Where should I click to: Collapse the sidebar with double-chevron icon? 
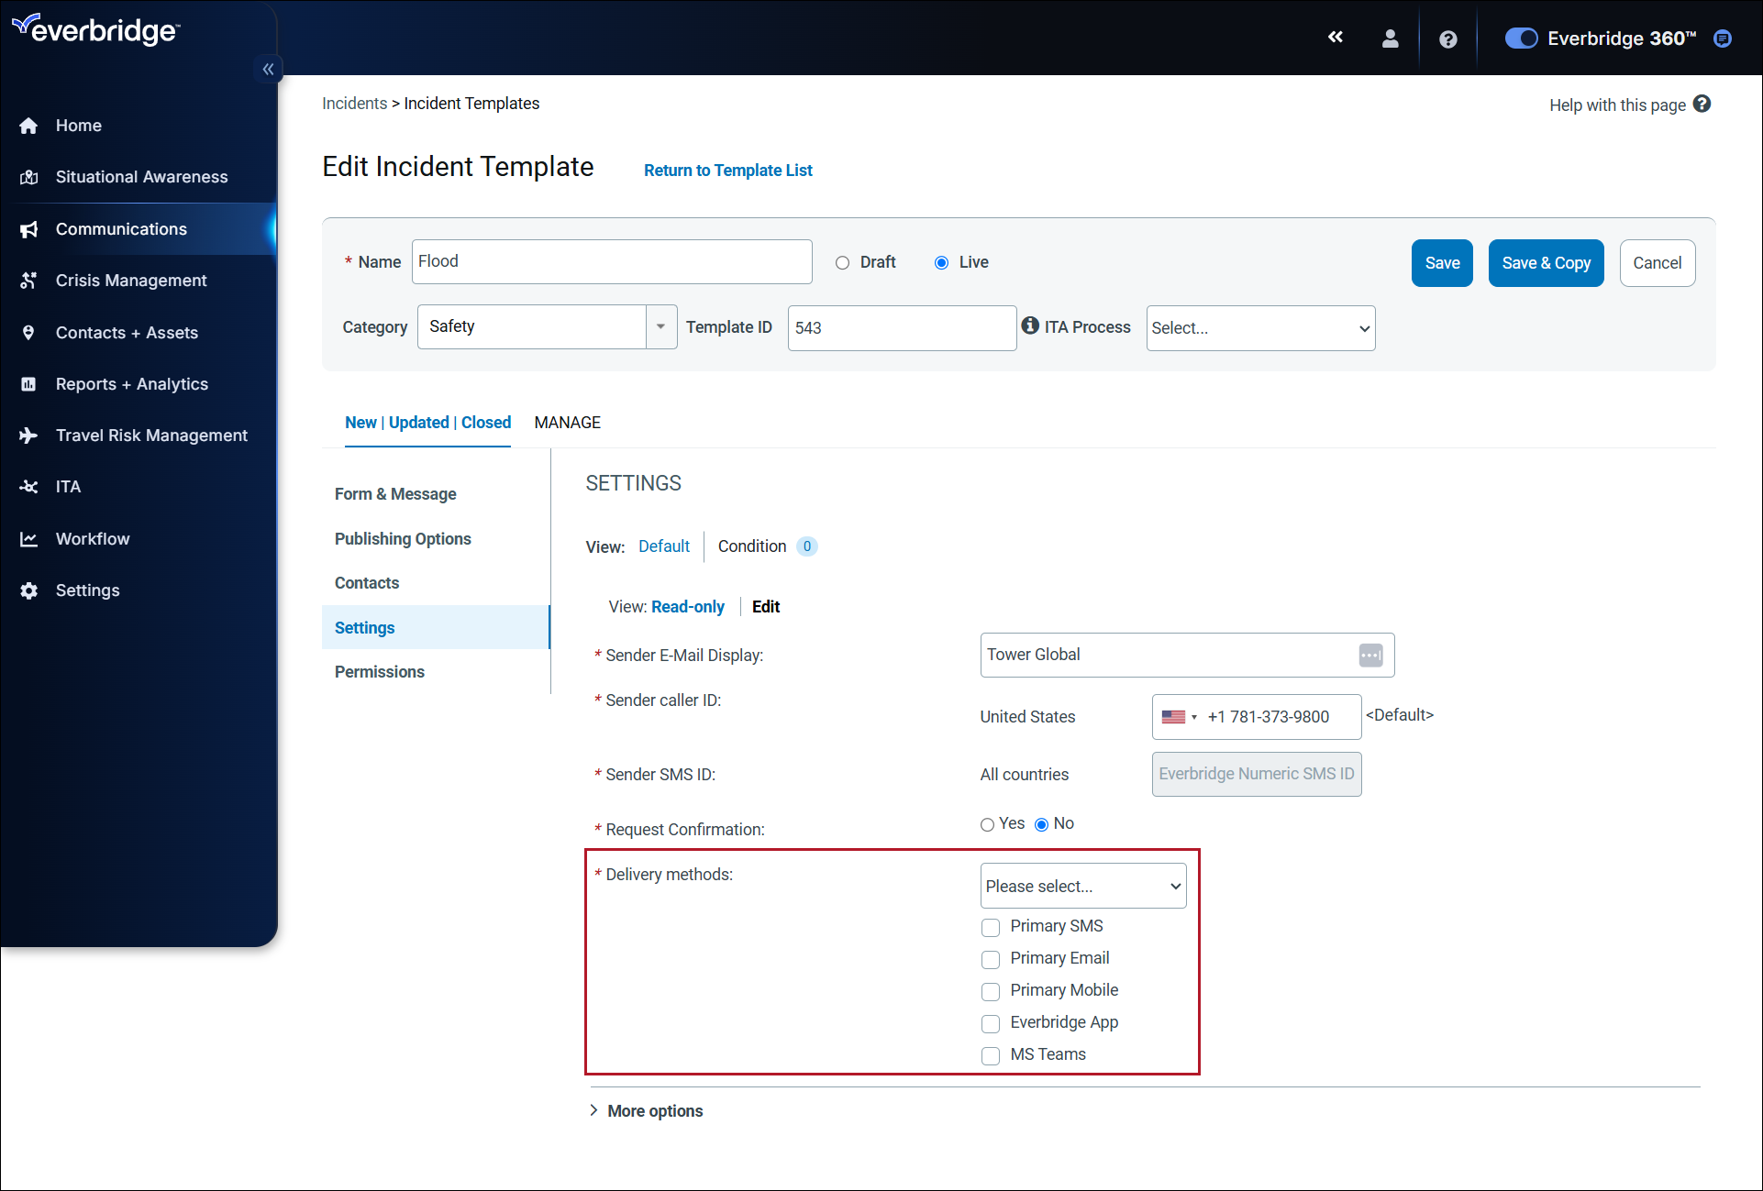click(268, 69)
